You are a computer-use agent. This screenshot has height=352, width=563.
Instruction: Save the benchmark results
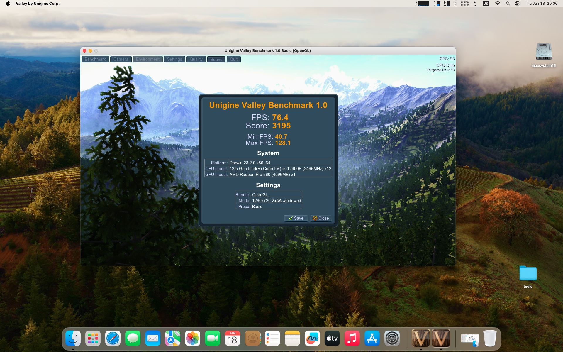coord(296,218)
